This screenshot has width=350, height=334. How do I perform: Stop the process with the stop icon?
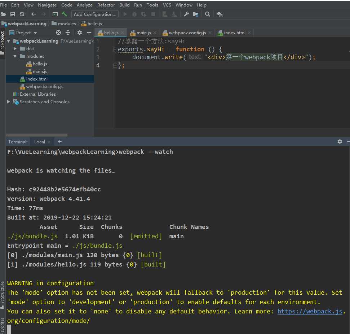point(153,14)
